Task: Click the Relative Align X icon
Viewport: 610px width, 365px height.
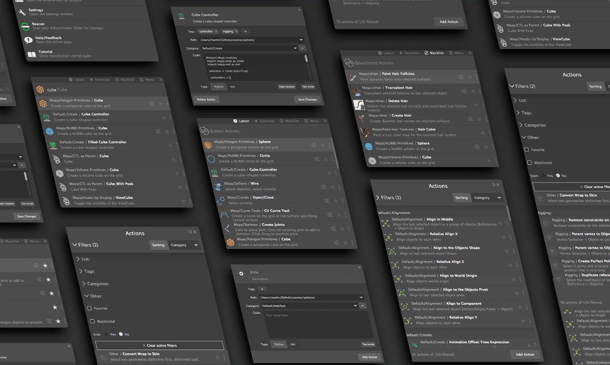Action: pos(389,237)
